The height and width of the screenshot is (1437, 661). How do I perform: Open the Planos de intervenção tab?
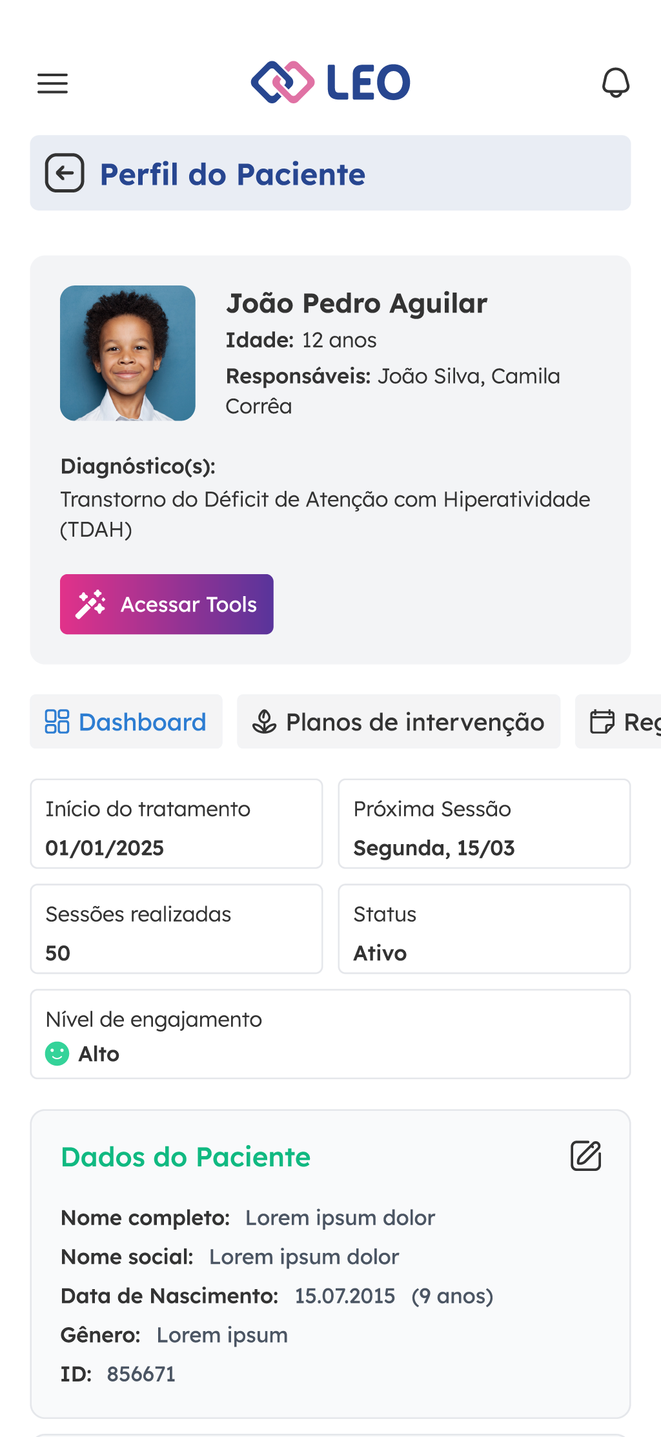[x=399, y=721]
